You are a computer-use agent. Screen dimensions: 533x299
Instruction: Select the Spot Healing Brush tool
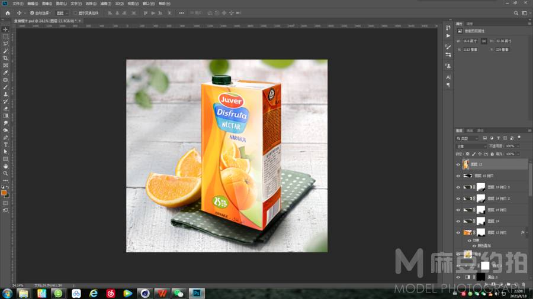pos(5,80)
